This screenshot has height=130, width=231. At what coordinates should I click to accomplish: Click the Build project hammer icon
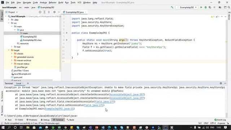172,7
